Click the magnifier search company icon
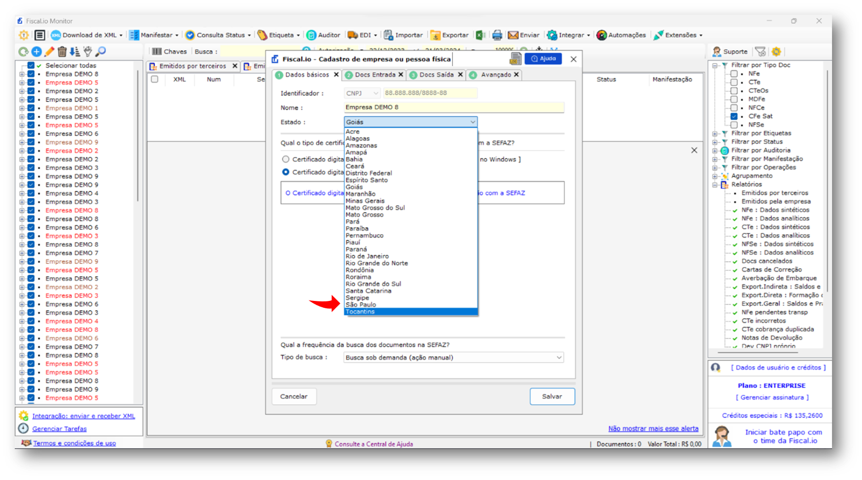This screenshot has height=480, width=862. tap(101, 52)
